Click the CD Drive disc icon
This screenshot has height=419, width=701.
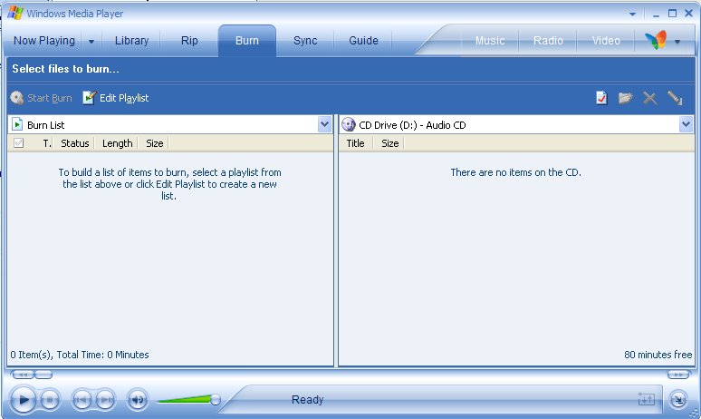coord(349,124)
